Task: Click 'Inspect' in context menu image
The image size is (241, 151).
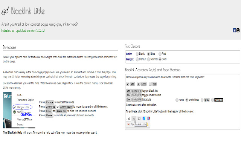Action: pos(20,125)
